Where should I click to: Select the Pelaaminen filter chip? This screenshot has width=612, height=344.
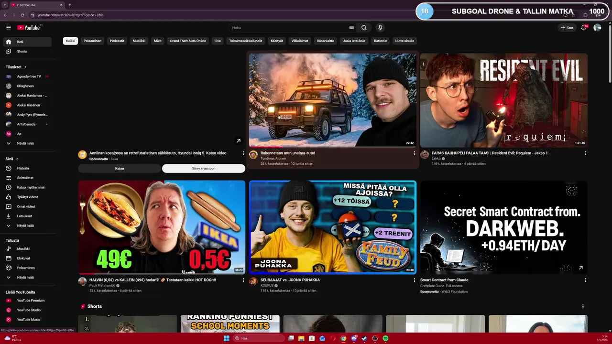tap(92, 41)
